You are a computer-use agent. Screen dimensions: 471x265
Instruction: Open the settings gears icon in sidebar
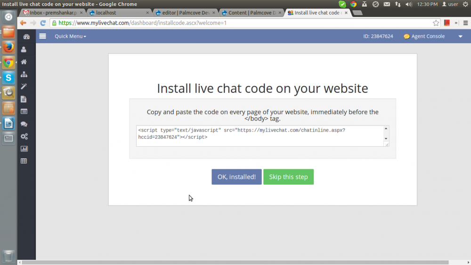tap(24, 136)
